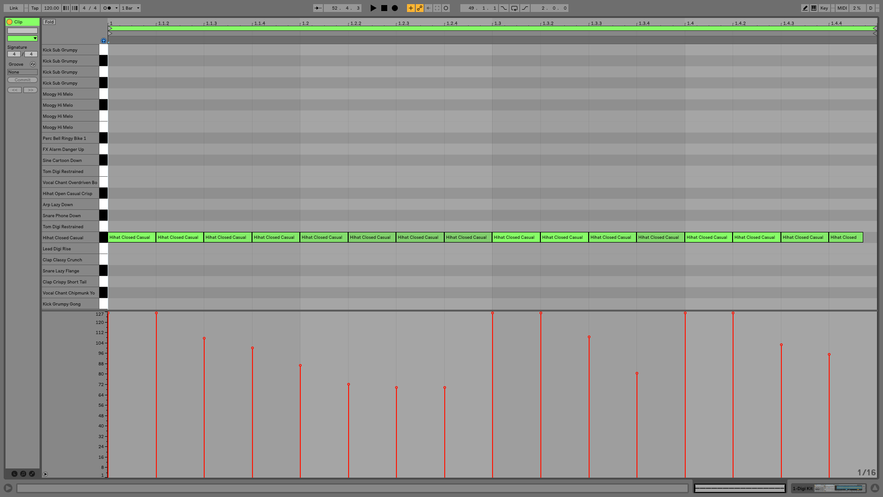
Task: Click the Tap tempo button
Action: [35, 8]
